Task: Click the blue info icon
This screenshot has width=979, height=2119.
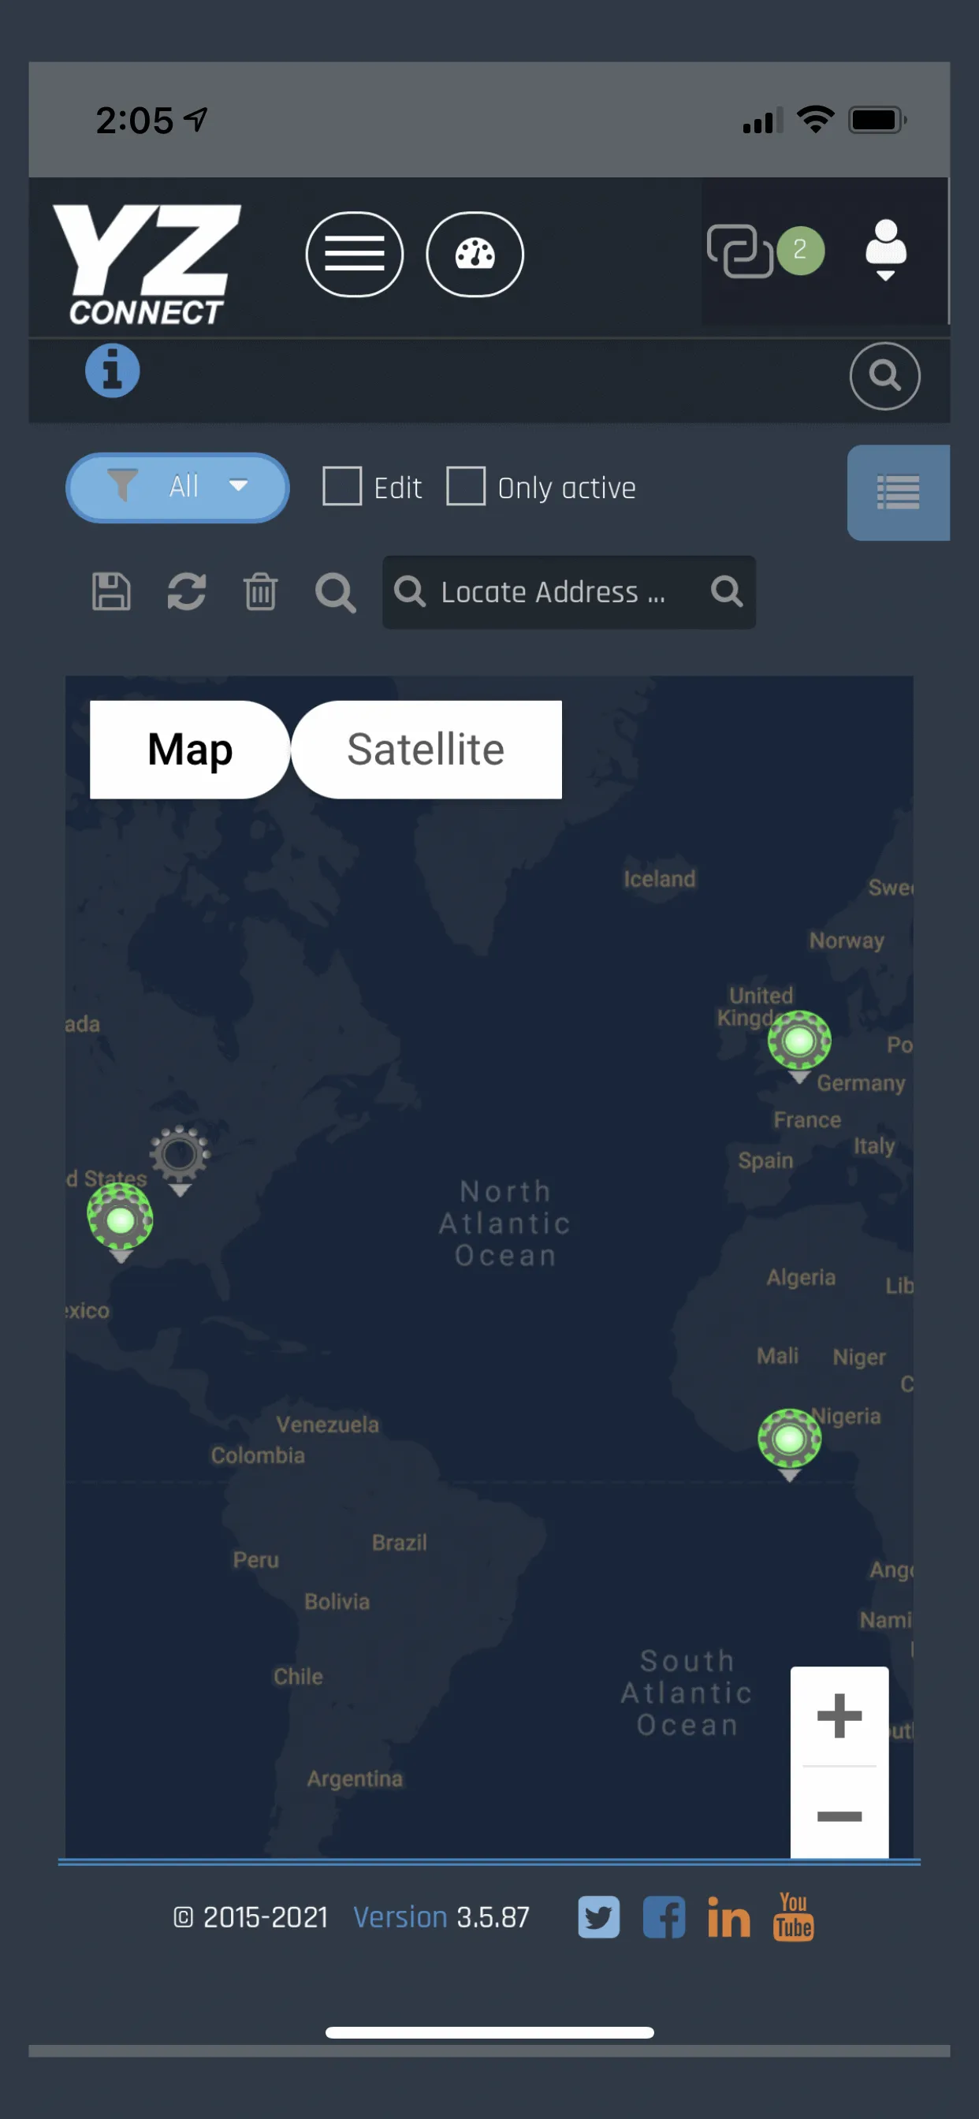Action: click(x=113, y=371)
